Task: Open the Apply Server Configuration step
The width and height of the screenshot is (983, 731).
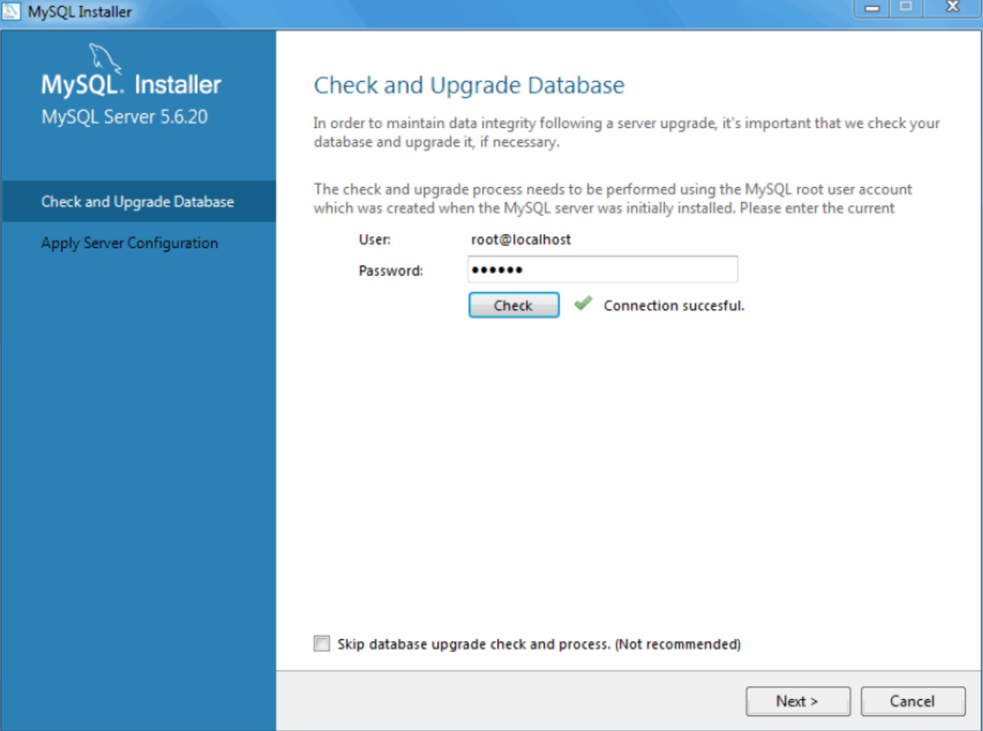Action: pyautogui.click(x=129, y=243)
